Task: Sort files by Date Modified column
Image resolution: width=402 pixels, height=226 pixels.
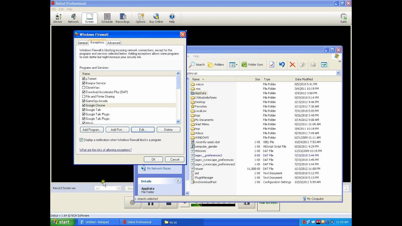Action: [317, 79]
